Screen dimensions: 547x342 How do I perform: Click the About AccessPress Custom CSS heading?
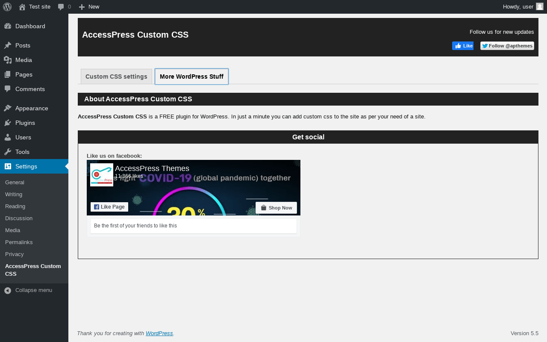pos(138,99)
